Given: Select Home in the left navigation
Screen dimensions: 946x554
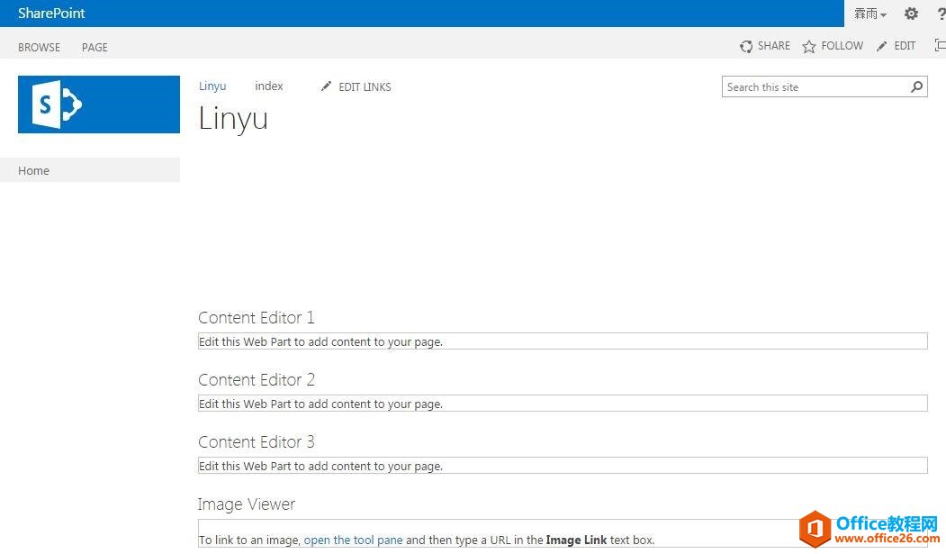Looking at the screenshot, I should click(34, 170).
